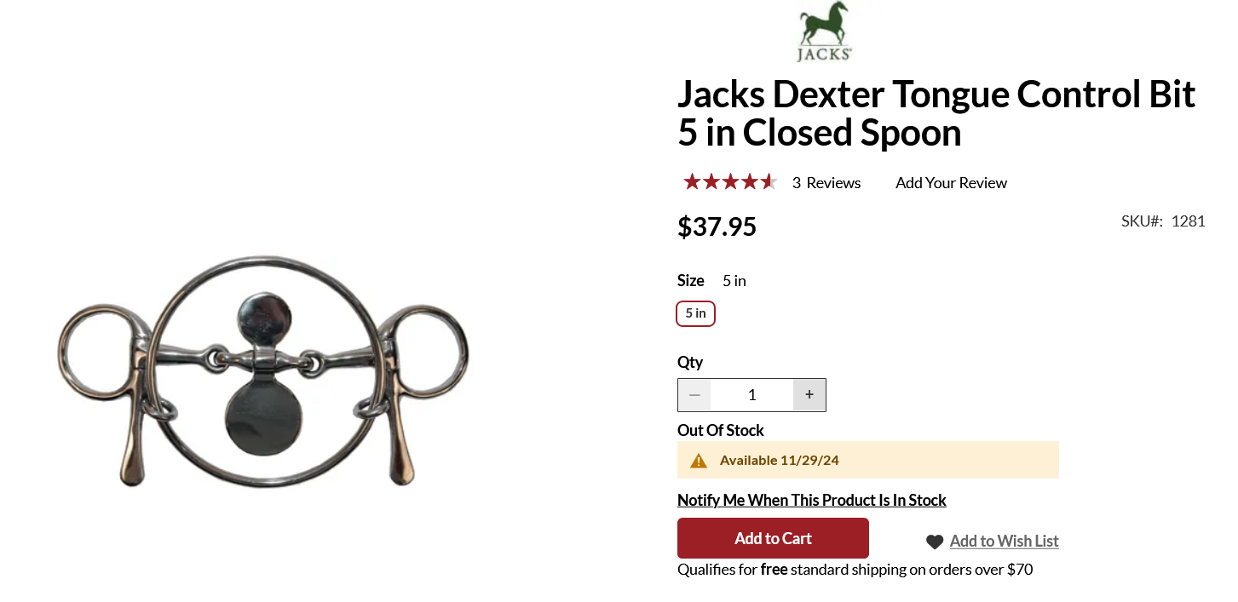The width and height of the screenshot is (1238, 602).
Task: Click the Jacks horse logo
Action: (824, 32)
